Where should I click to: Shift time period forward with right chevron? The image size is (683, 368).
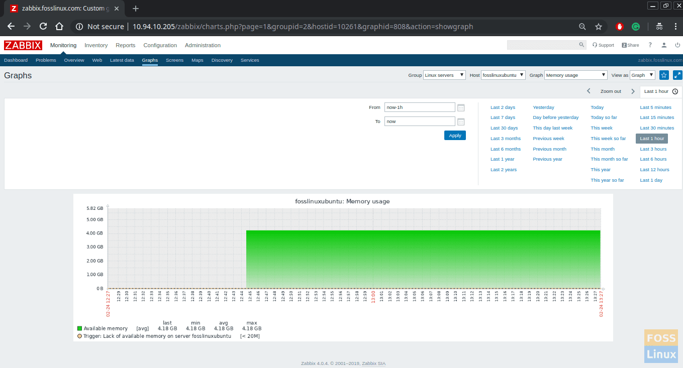(x=633, y=91)
